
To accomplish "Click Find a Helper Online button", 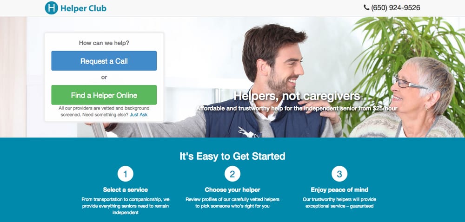I will click(104, 95).
